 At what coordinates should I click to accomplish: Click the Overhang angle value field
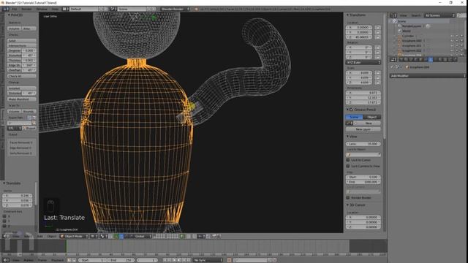[x=29, y=70]
